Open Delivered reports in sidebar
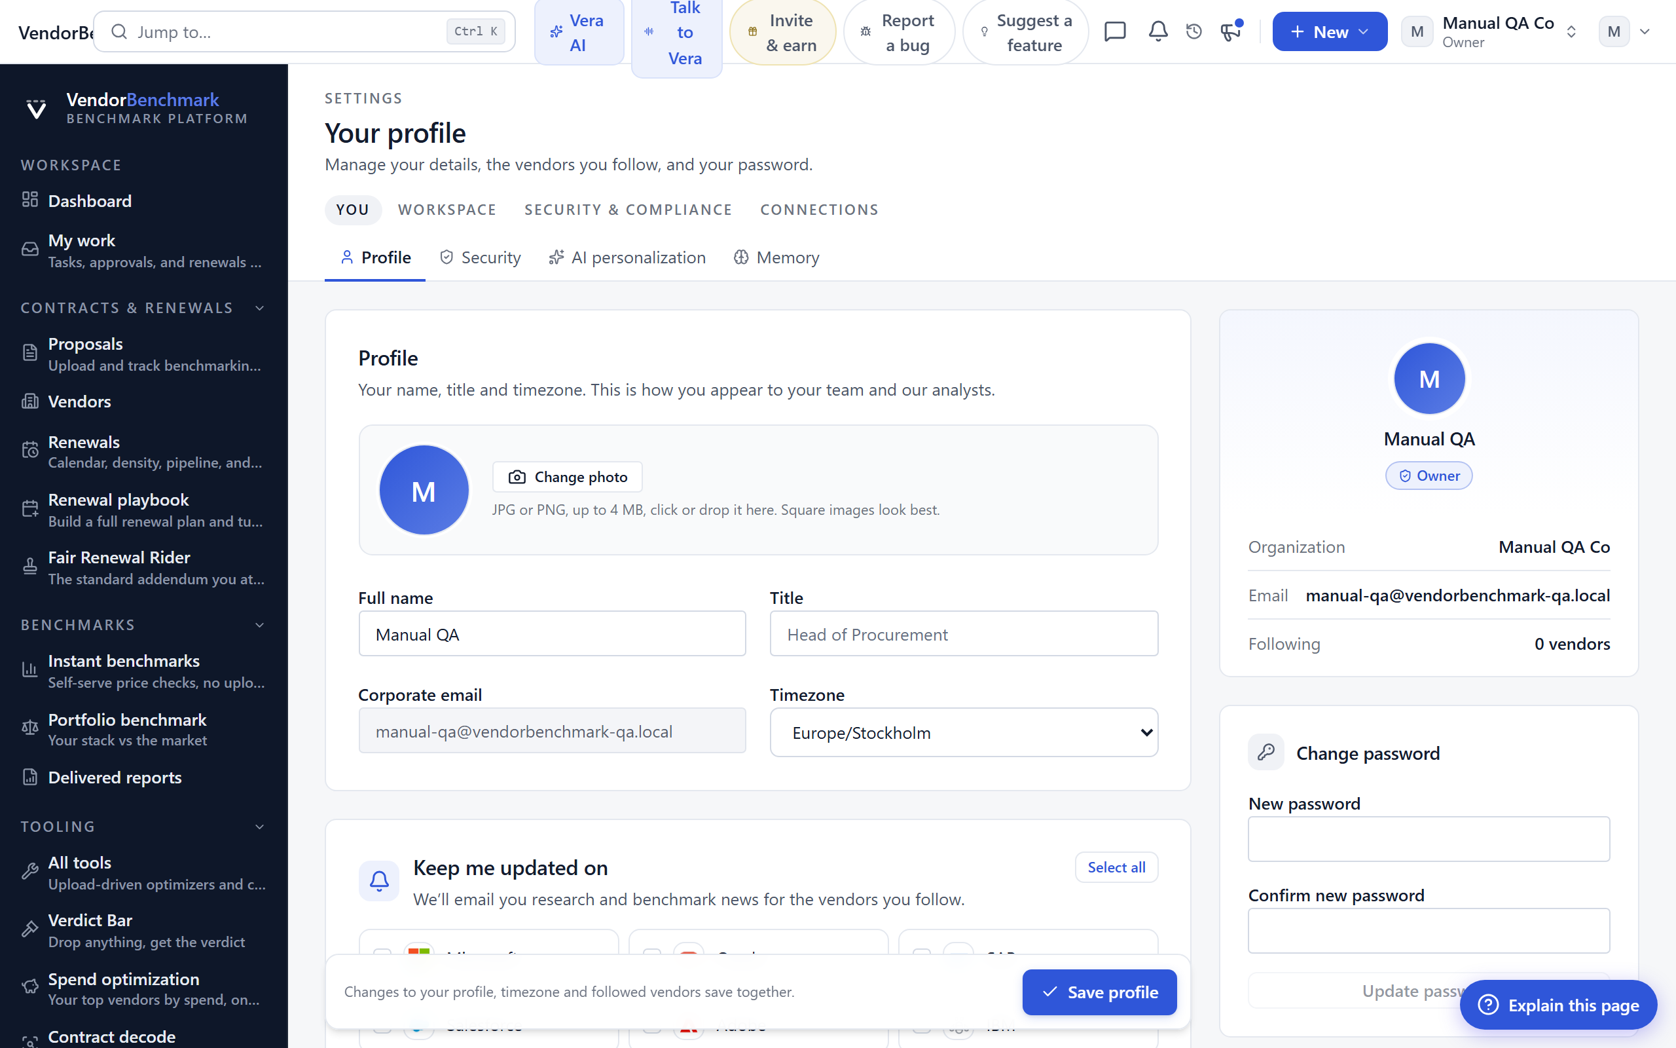The height and width of the screenshot is (1048, 1676). (x=143, y=777)
